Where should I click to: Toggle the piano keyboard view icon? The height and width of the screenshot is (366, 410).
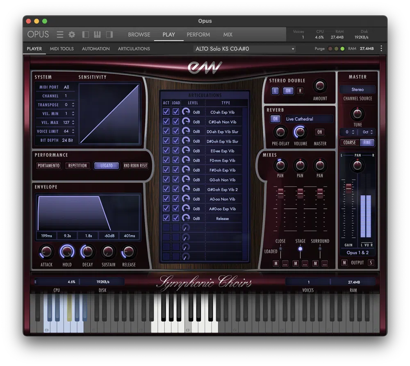point(98,35)
